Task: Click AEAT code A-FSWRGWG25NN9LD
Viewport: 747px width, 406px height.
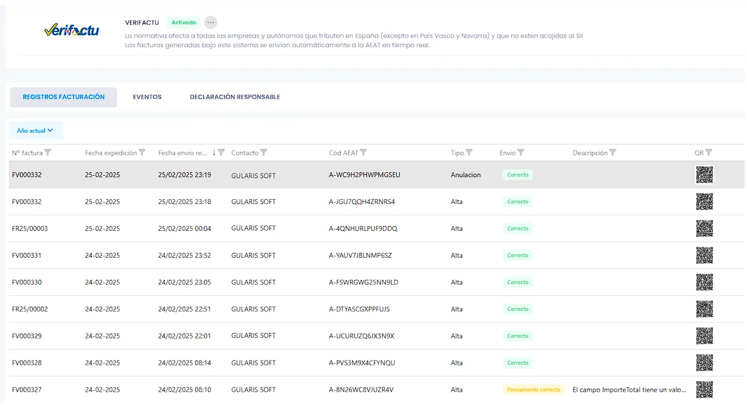Action: point(363,282)
